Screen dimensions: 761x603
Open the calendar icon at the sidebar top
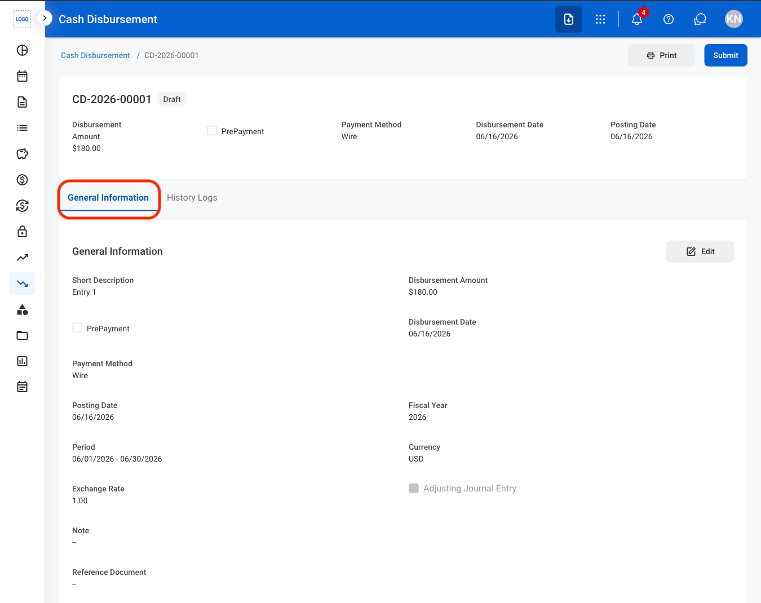tap(22, 76)
